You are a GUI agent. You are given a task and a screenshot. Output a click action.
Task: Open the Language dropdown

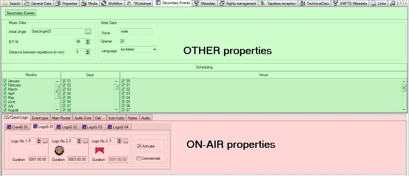(x=155, y=50)
